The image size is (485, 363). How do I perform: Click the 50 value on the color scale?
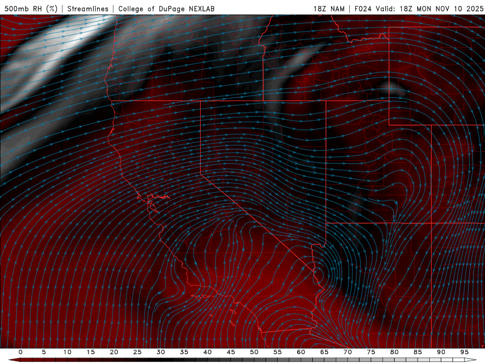point(254,352)
